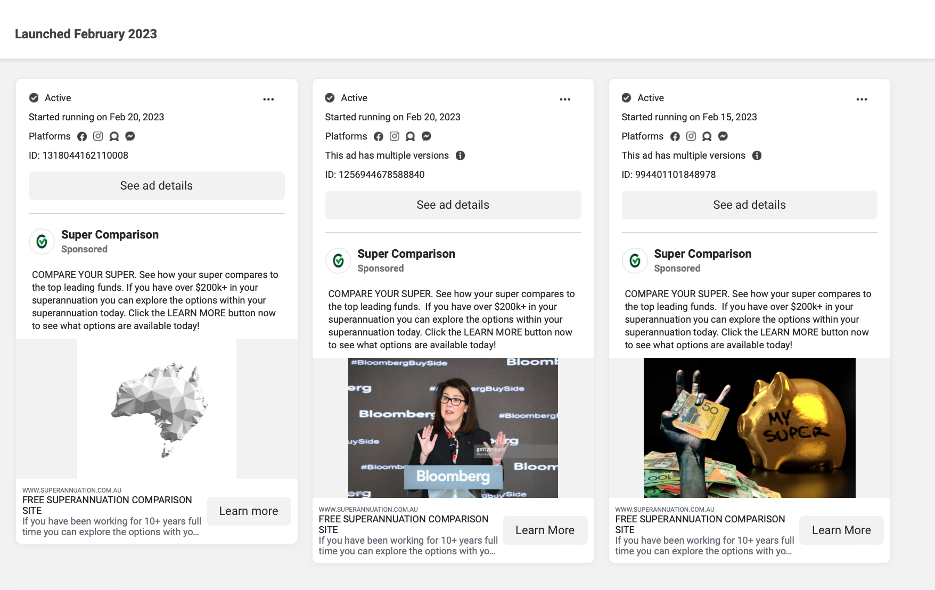Image resolution: width=935 pixels, height=590 pixels.
Task: Click Super Comparison page name in middle ad
Action: (406, 254)
